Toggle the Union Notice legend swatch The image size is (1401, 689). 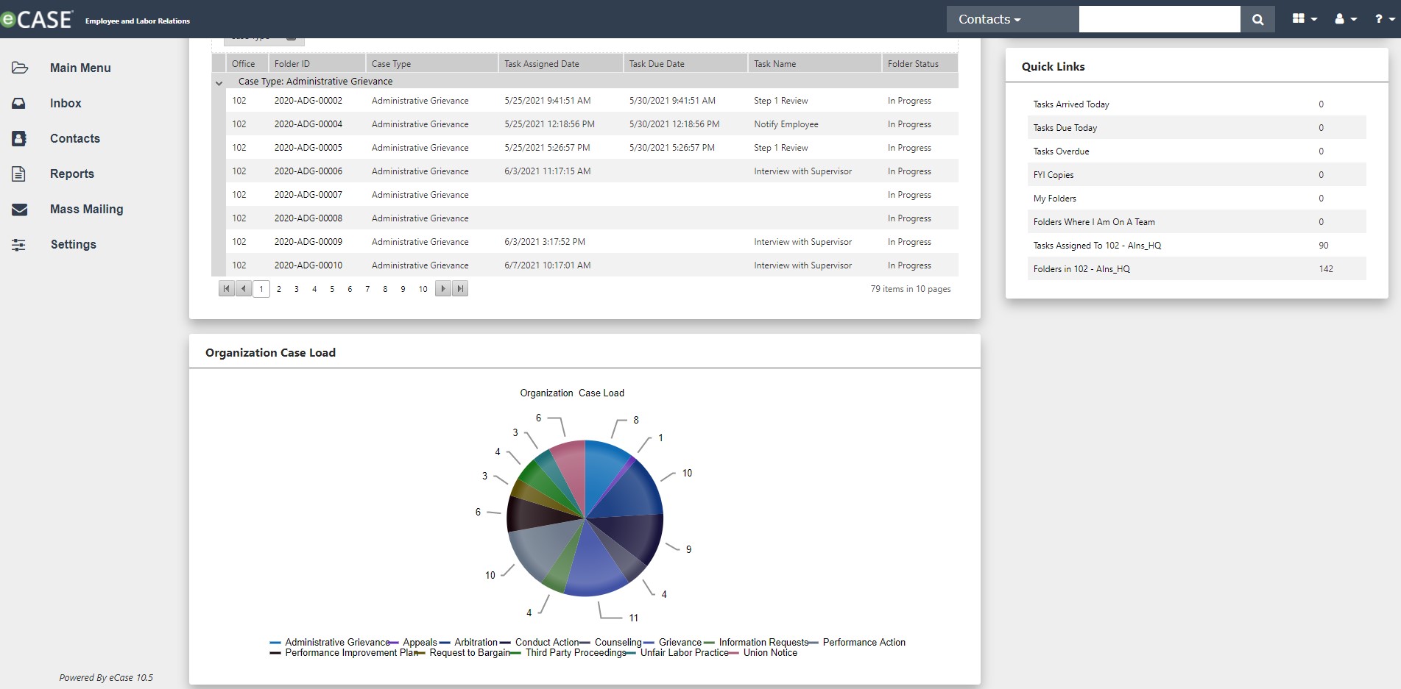pos(733,653)
